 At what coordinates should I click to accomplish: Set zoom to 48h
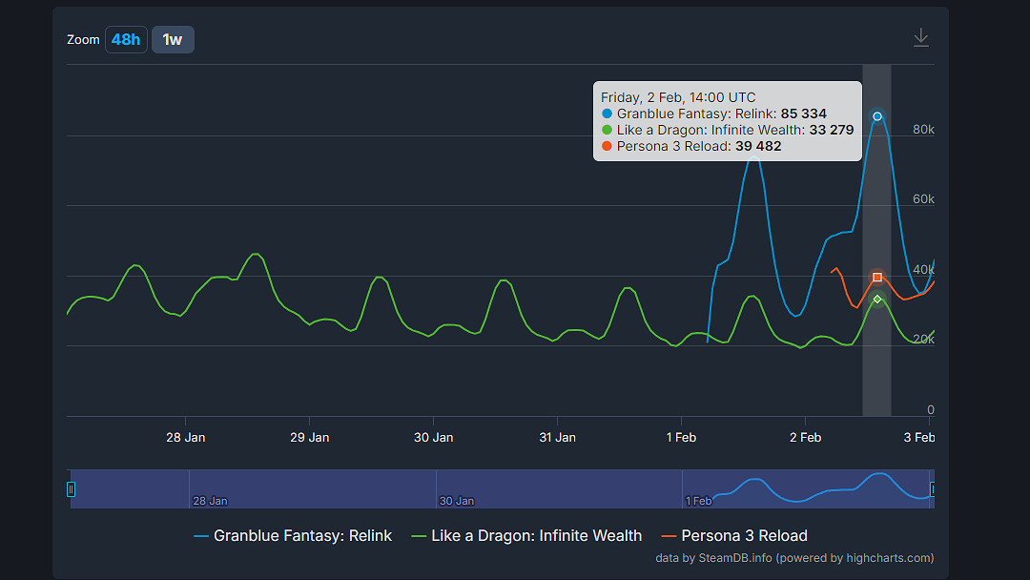126,39
